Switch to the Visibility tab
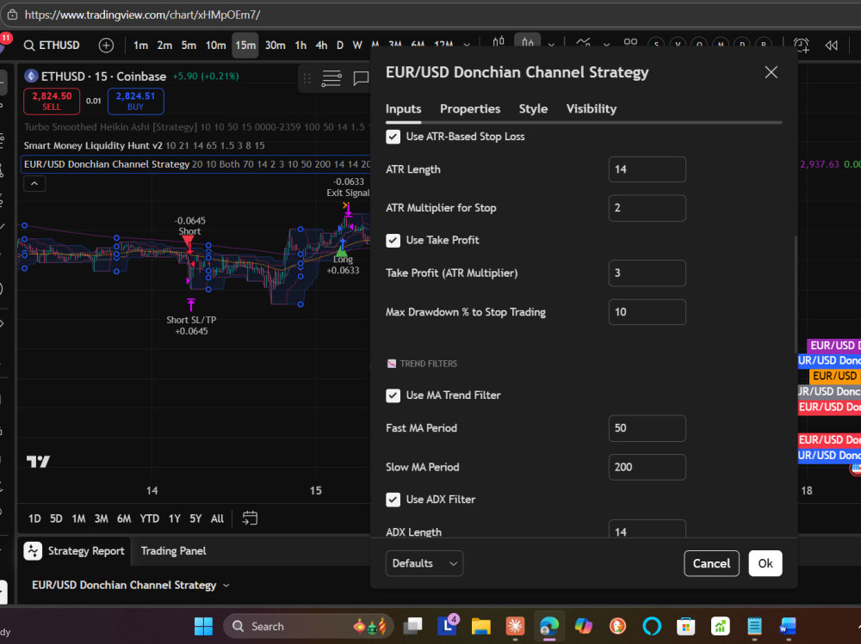861x644 pixels. (592, 108)
